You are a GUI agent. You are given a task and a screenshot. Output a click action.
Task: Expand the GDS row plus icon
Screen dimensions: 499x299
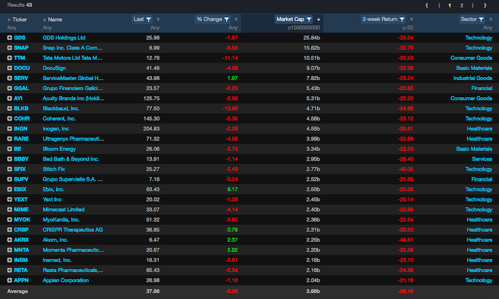click(10, 38)
